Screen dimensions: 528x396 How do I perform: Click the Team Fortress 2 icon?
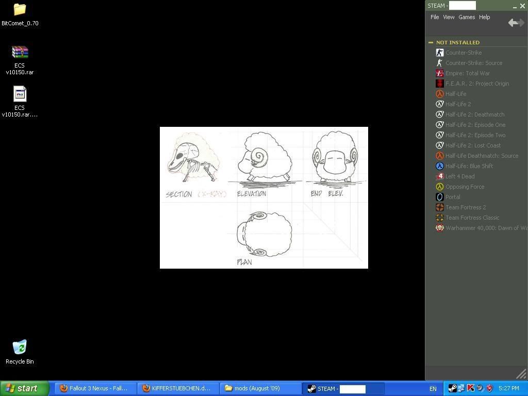click(x=440, y=207)
